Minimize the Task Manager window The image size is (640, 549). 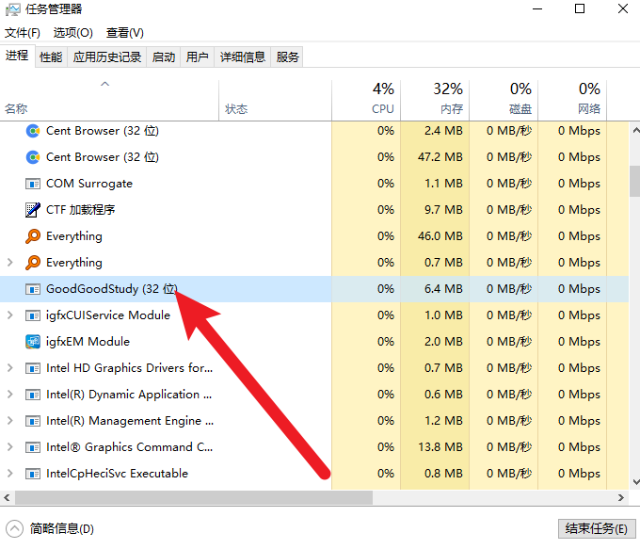pos(537,8)
